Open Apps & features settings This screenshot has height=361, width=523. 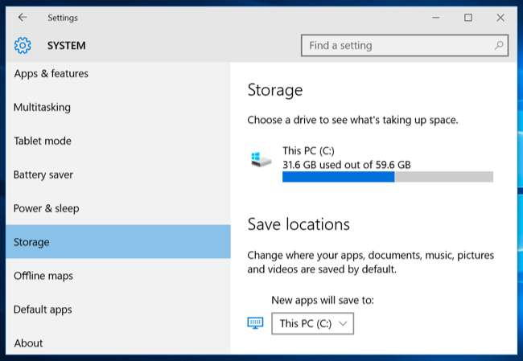coord(51,74)
